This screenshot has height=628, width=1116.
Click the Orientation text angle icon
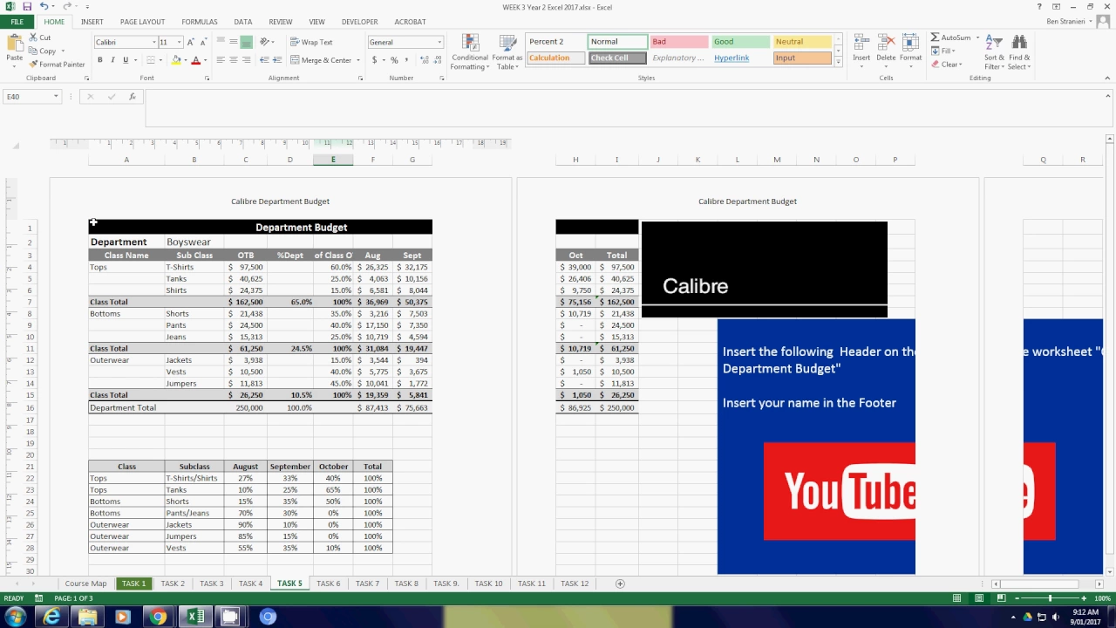(265, 42)
